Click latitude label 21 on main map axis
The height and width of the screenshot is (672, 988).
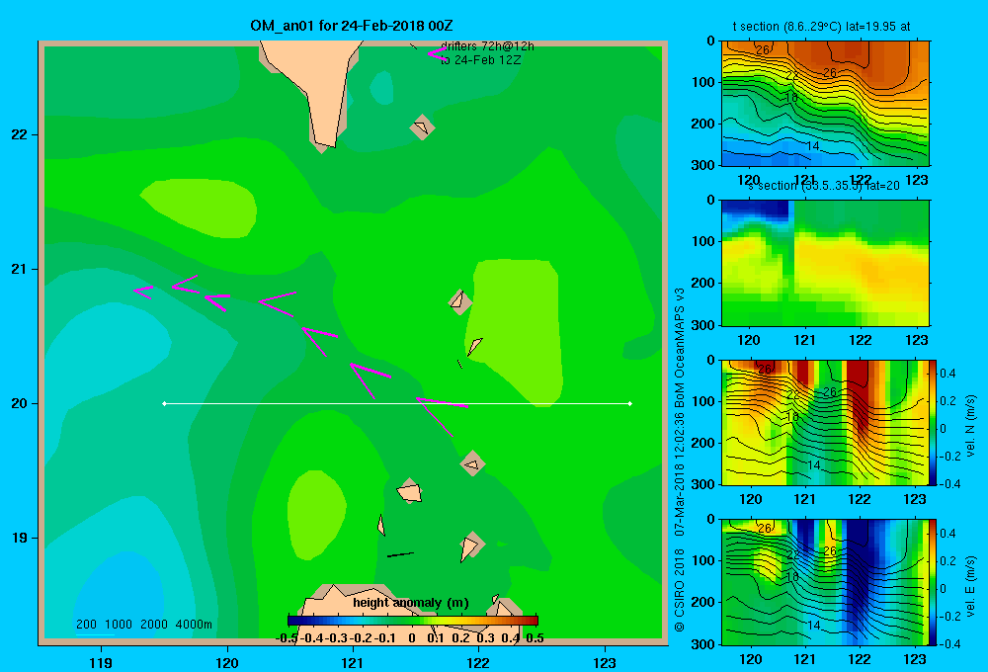pyautogui.click(x=20, y=269)
